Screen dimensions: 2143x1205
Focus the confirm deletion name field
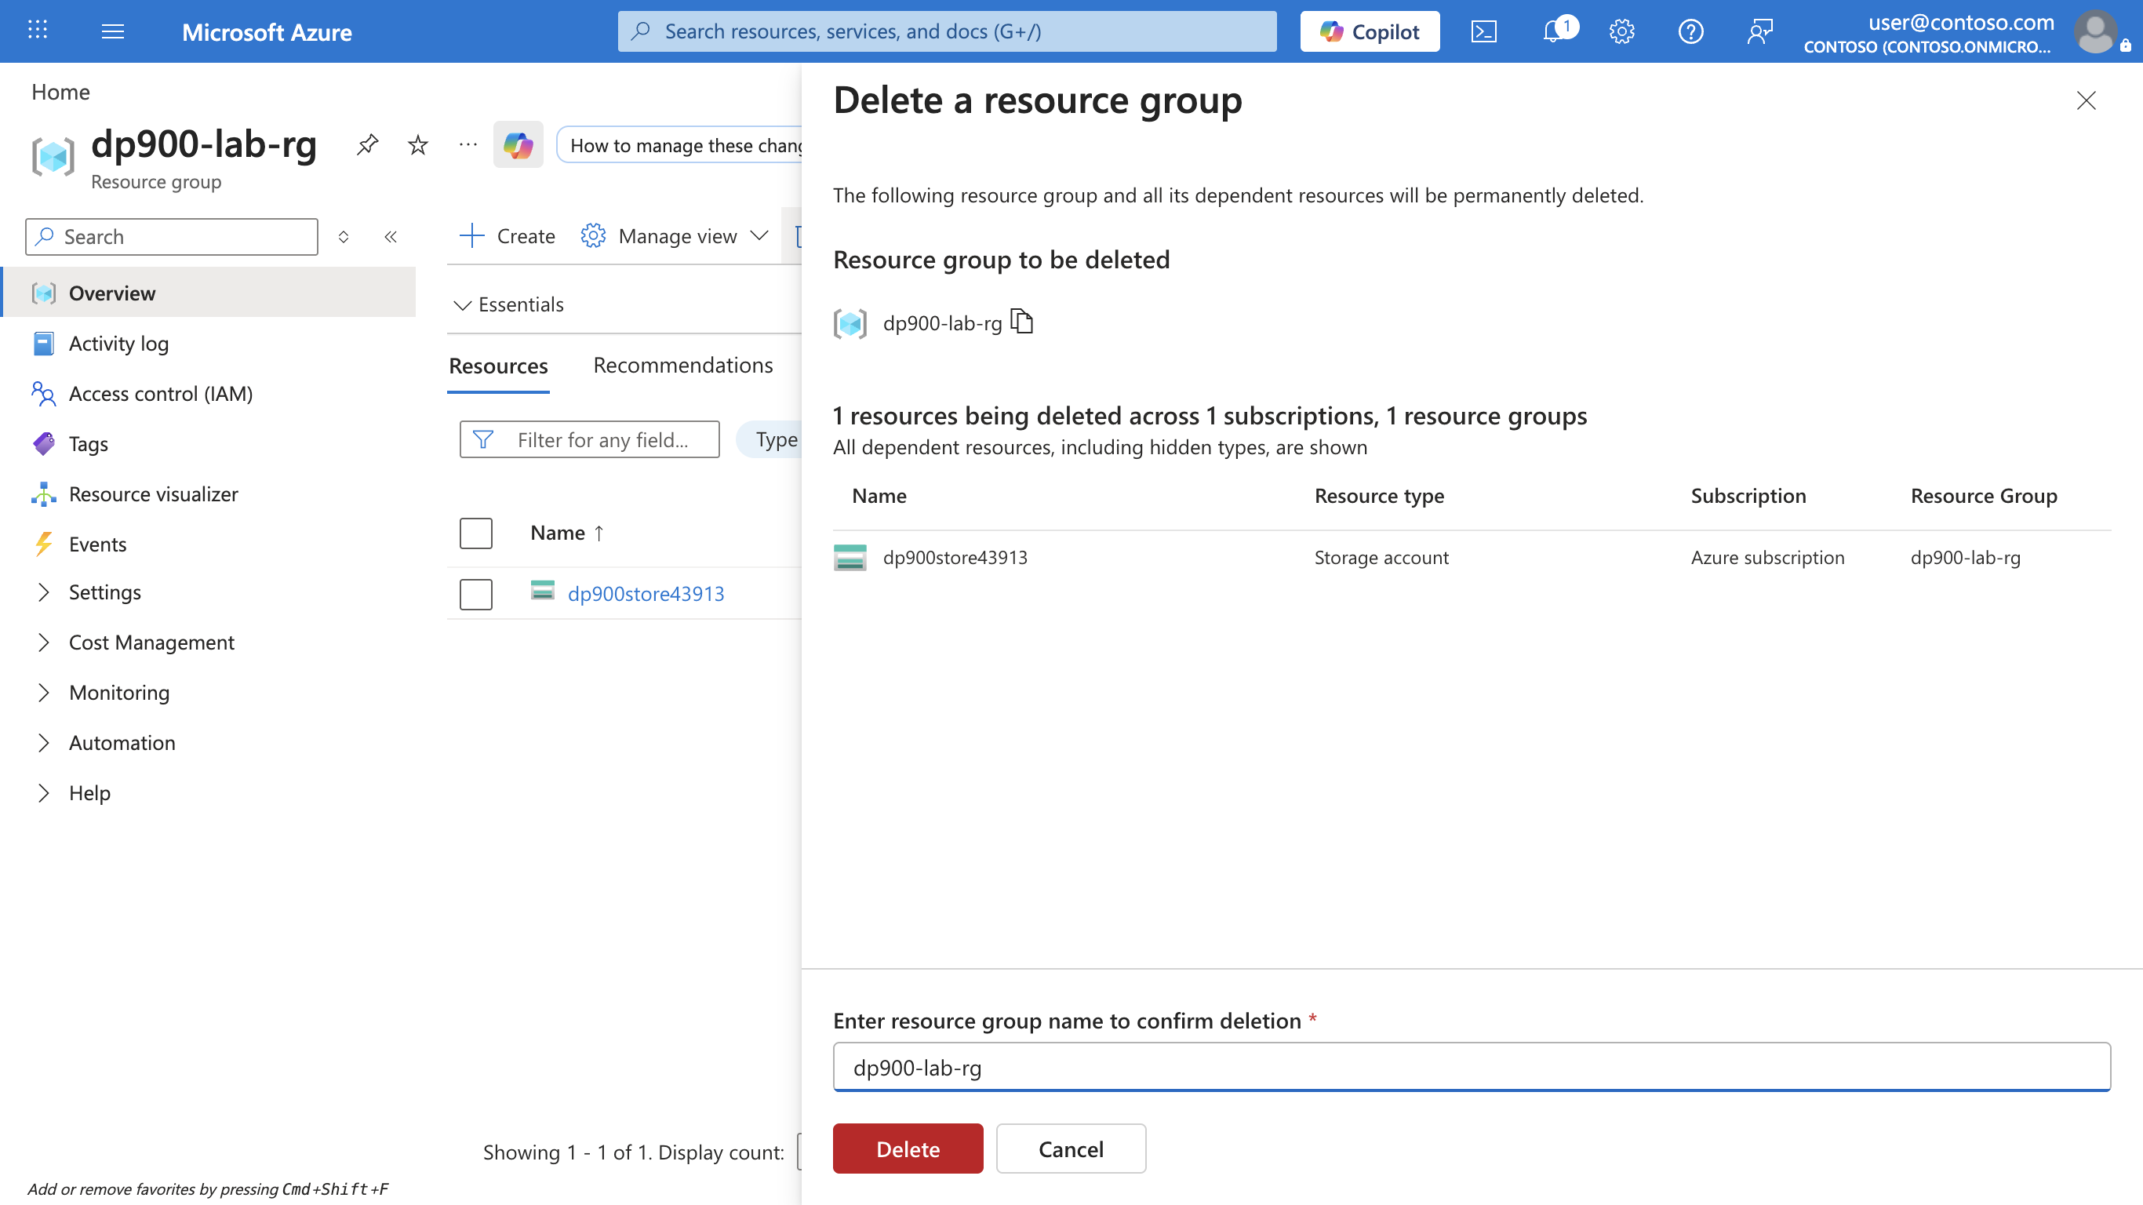click(x=1472, y=1067)
